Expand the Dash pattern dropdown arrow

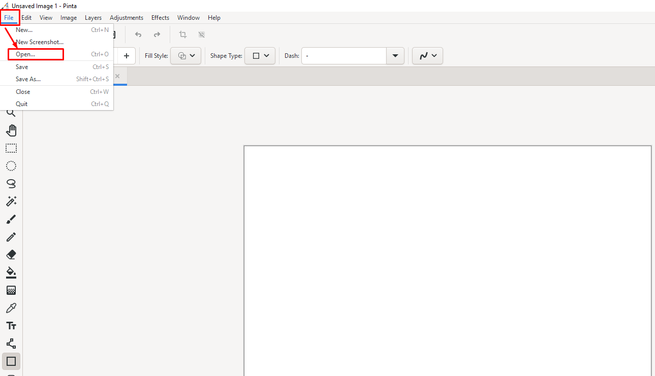(395, 56)
